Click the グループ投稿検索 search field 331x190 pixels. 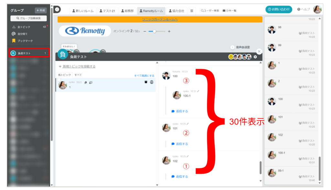coord(28,18)
